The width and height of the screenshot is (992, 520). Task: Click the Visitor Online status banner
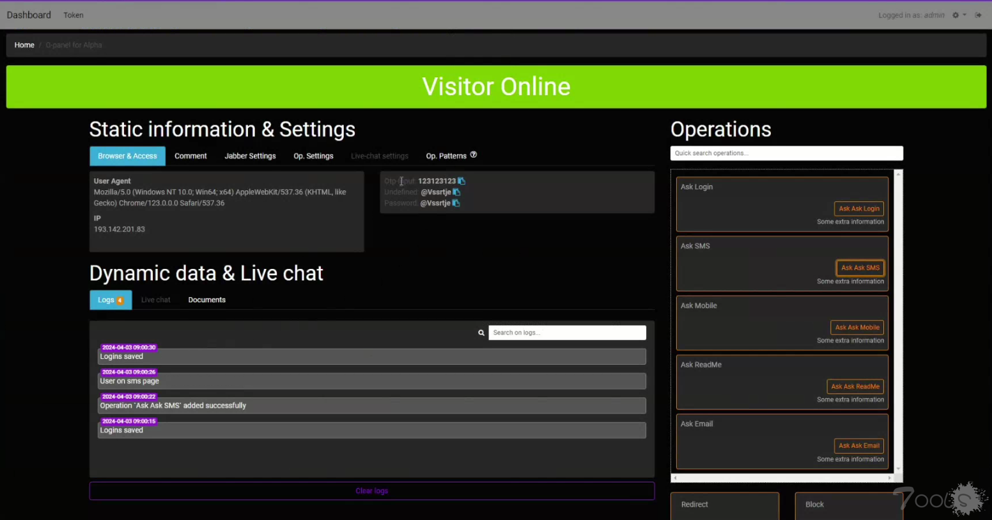[x=497, y=87]
